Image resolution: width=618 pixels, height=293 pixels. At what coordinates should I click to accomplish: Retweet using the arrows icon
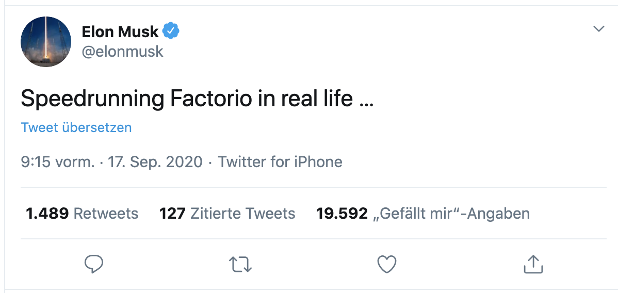240,265
